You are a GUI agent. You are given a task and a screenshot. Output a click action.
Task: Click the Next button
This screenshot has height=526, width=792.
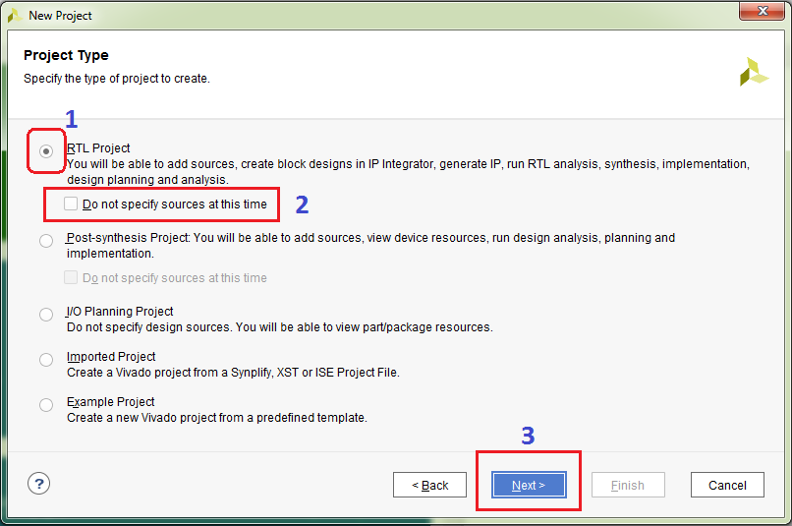[529, 485]
